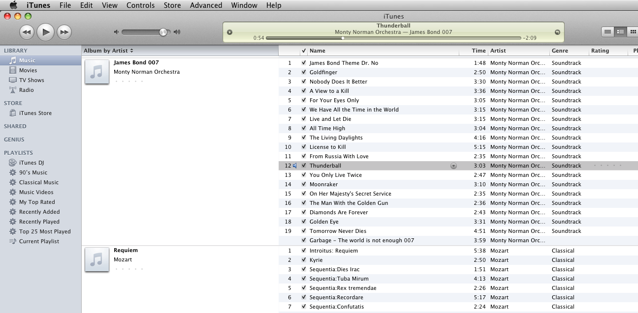Sort by the Genre column header
Viewport: 638px width, 313px height.
tap(569, 51)
